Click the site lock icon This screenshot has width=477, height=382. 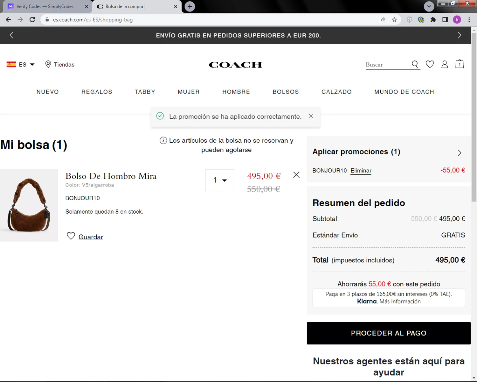(x=47, y=20)
